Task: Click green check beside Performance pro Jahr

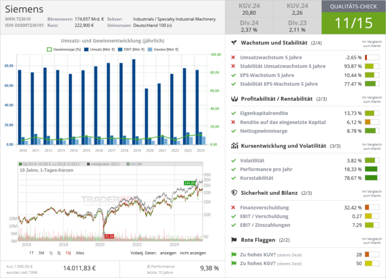Action: point(234,169)
